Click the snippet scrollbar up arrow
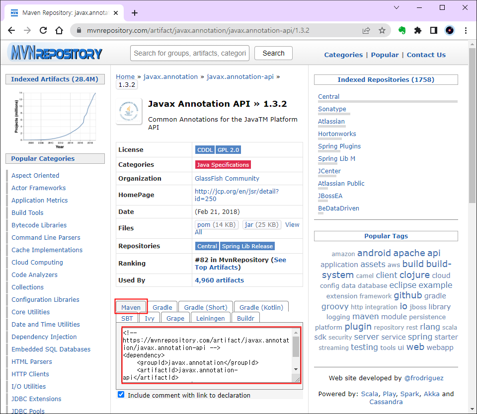This screenshot has width=477, height=414. click(296, 333)
